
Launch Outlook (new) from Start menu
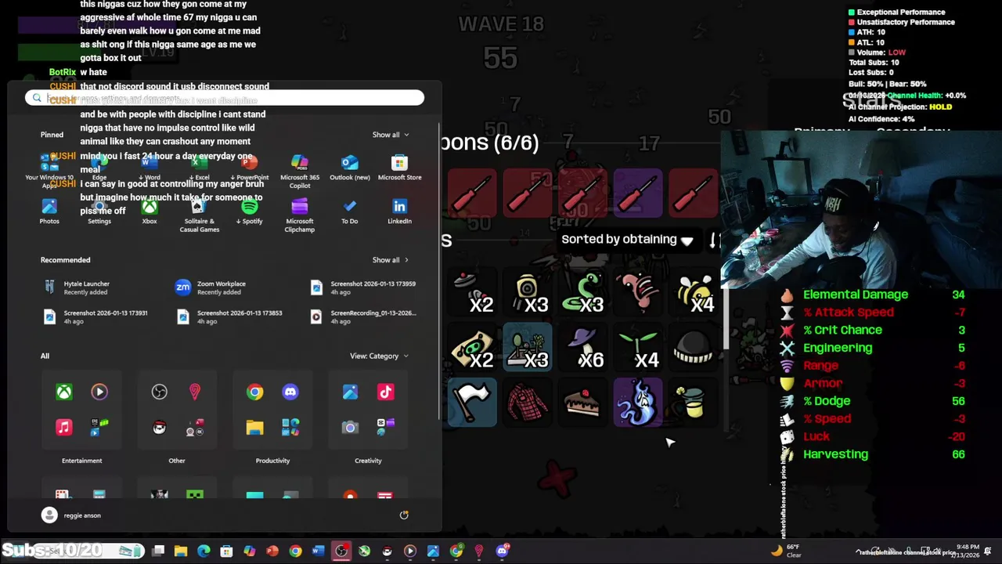pyautogui.click(x=350, y=168)
